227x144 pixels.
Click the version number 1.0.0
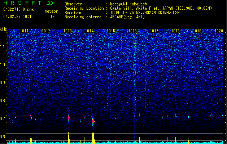tap(49, 3)
